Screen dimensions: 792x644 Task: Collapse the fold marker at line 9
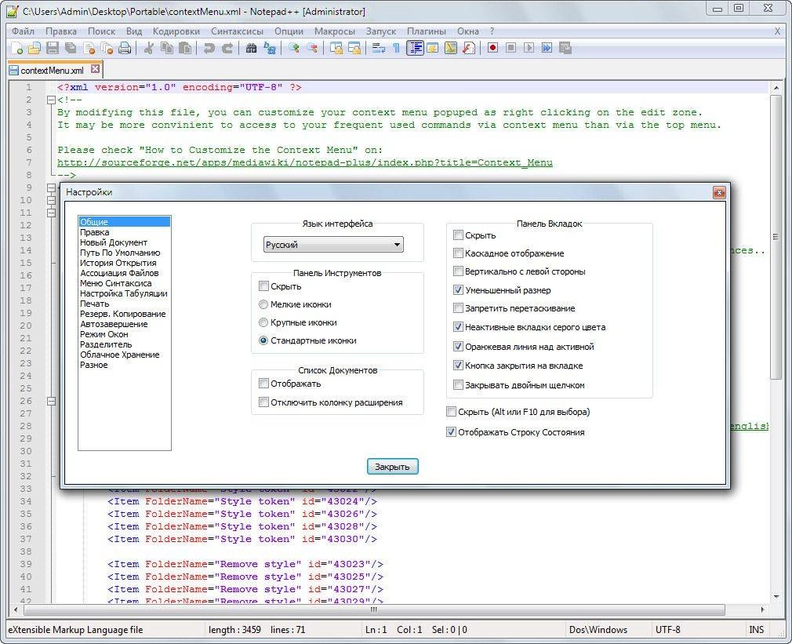[51, 188]
